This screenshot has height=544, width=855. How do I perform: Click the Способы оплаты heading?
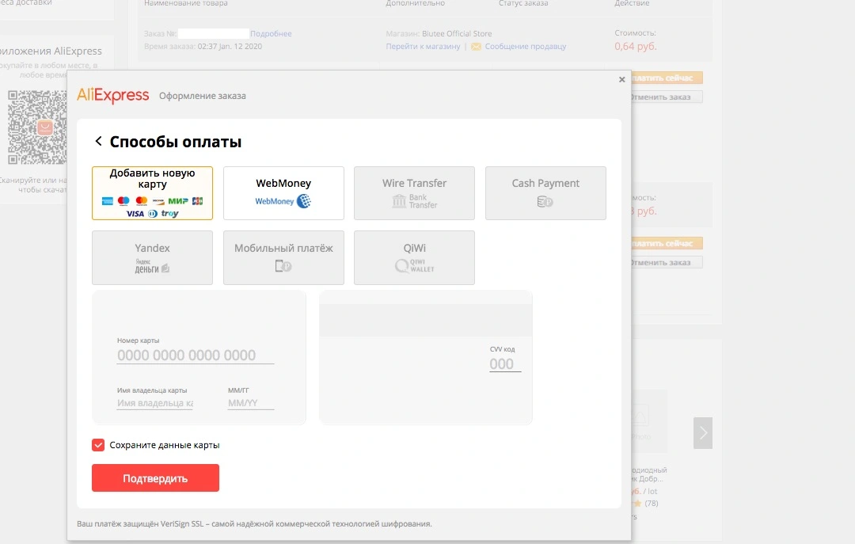(x=176, y=142)
